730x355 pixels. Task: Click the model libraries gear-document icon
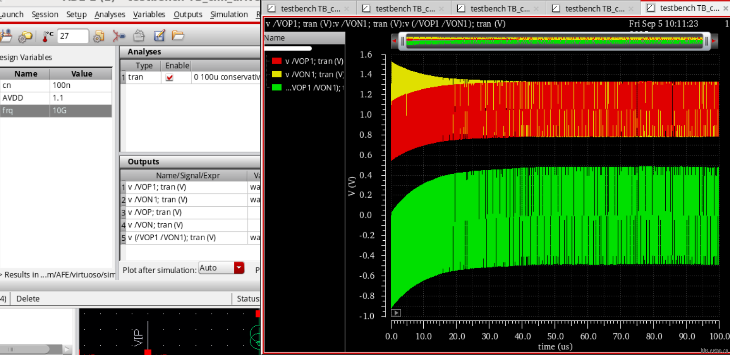(x=98, y=36)
